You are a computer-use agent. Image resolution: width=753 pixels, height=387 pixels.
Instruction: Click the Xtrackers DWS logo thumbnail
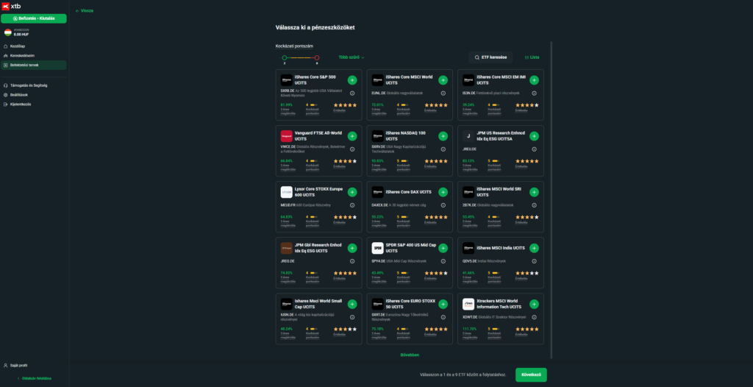pyautogui.click(x=468, y=305)
